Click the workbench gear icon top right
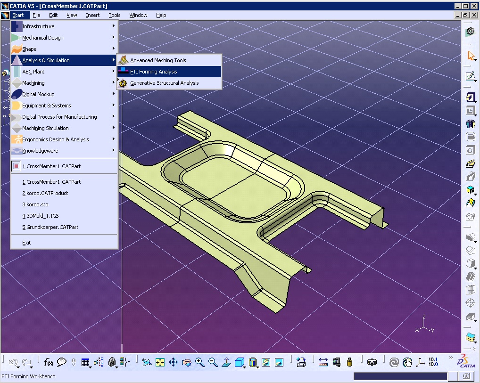This screenshot has height=383, width=480. pos(470,32)
